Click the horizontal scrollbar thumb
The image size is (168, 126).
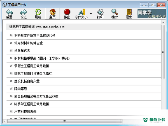coord(65,121)
